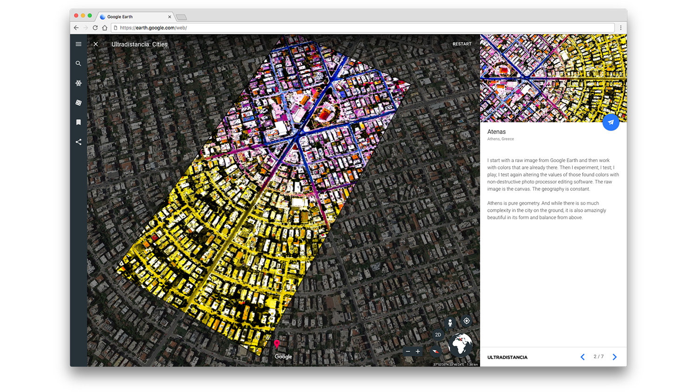
Task: Toggle the 2D view button
Action: coord(438,334)
